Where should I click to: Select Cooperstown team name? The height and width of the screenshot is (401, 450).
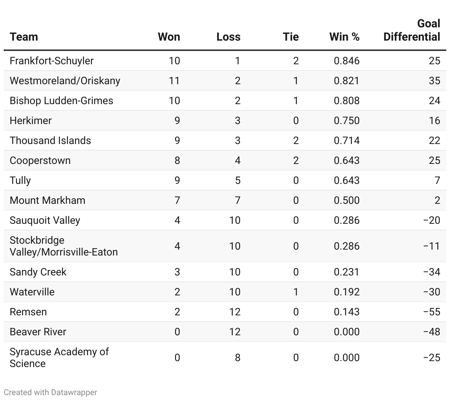[x=40, y=161]
